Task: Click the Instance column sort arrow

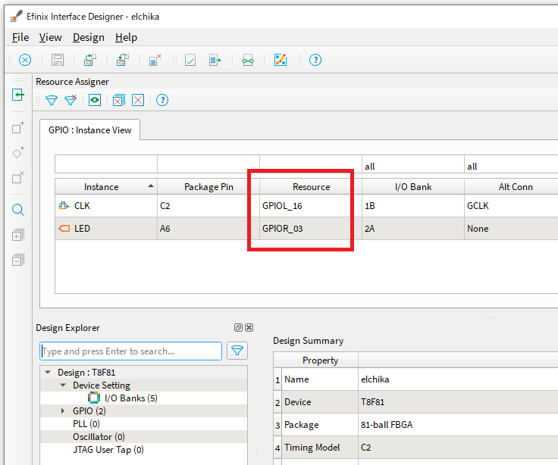Action: click(x=151, y=186)
